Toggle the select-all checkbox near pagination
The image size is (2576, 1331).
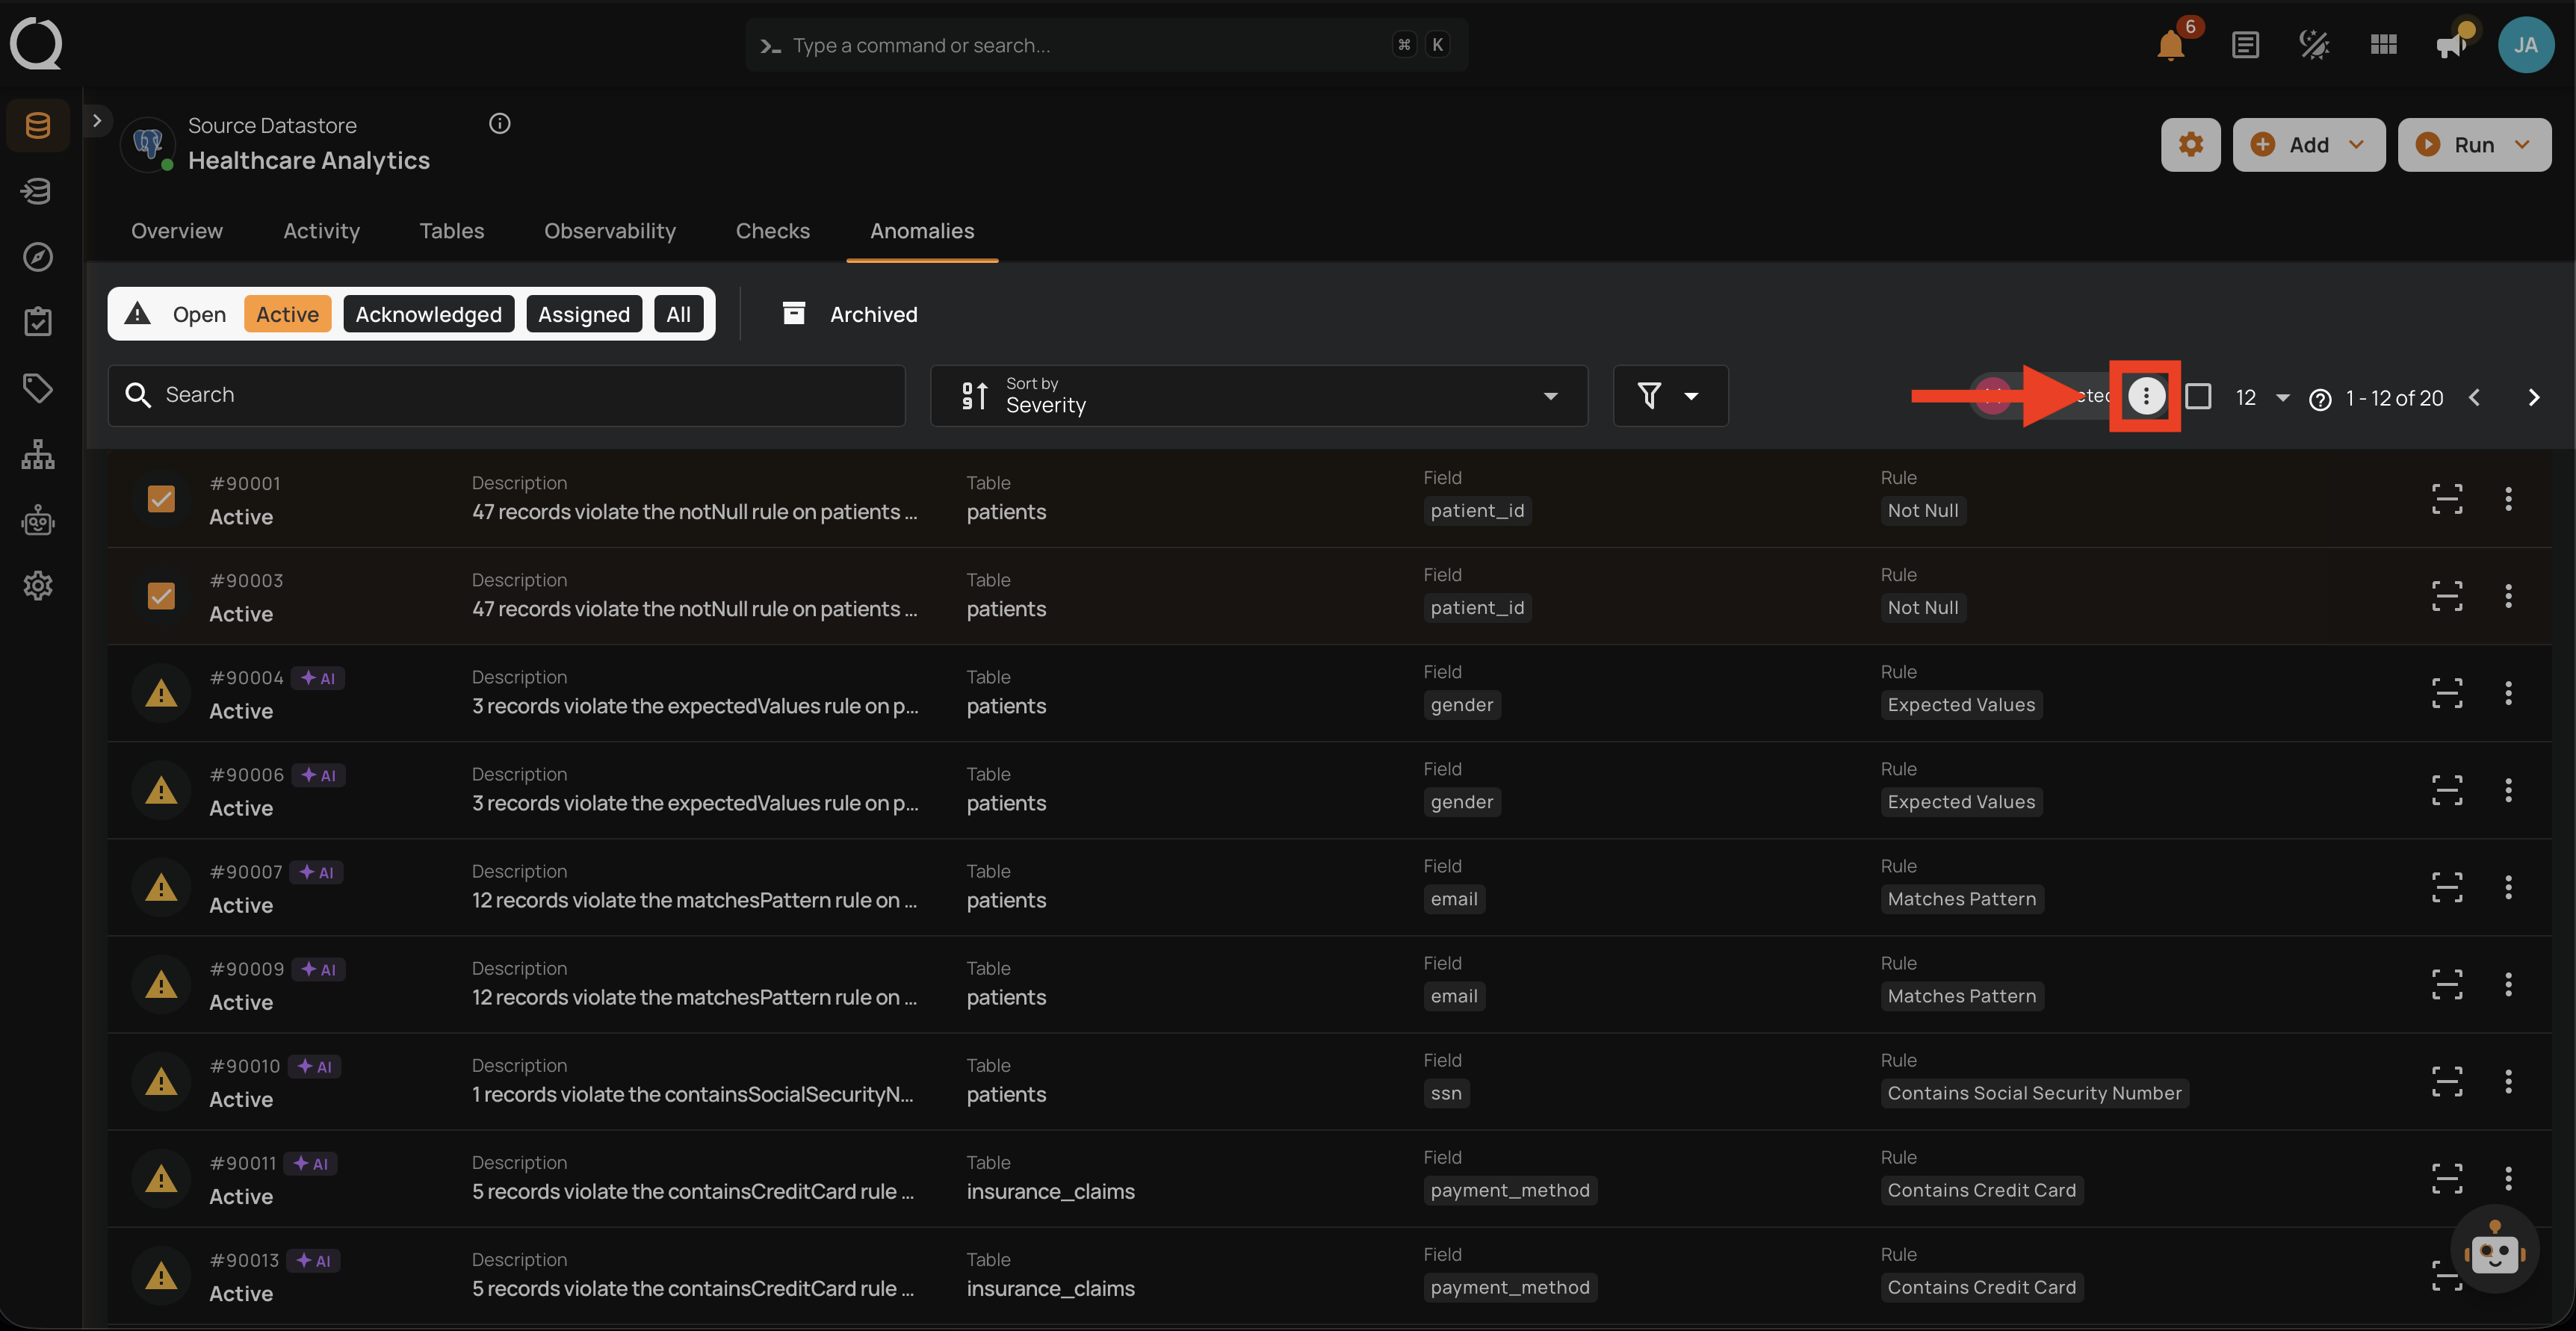(2197, 397)
